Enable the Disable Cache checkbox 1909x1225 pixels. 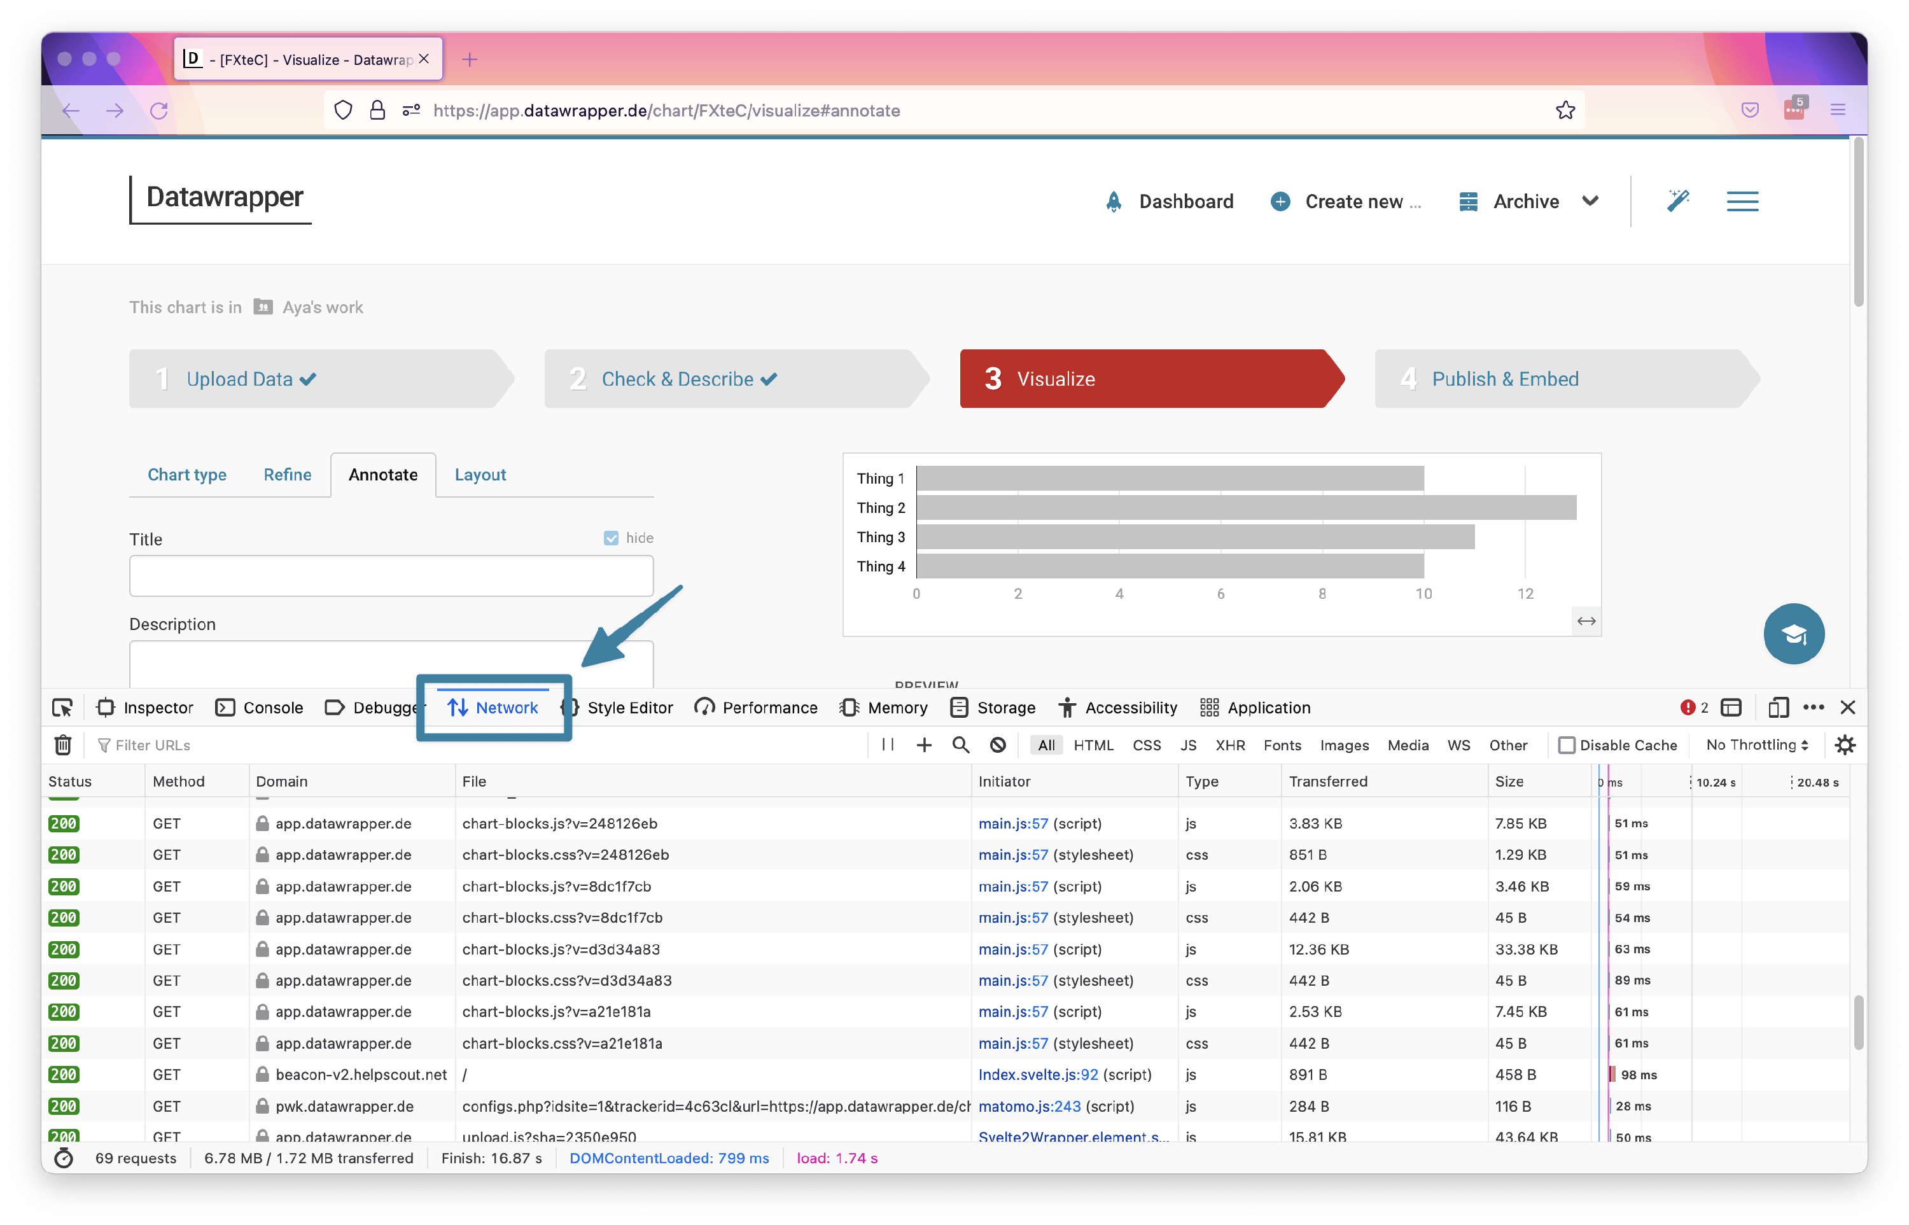(1566, 745)
